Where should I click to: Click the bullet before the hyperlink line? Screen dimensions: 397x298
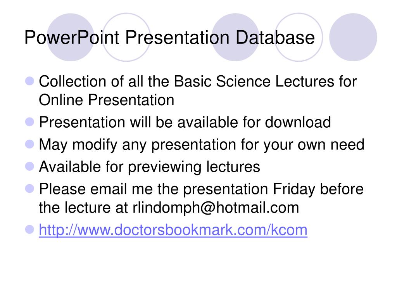[x=29, y=230]
